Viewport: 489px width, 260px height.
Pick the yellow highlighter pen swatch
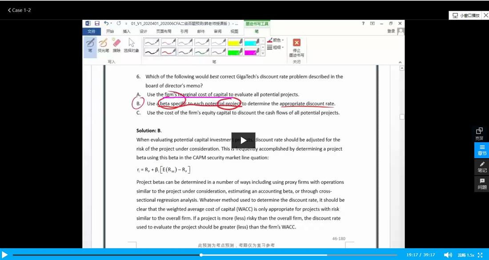point(235,42)
